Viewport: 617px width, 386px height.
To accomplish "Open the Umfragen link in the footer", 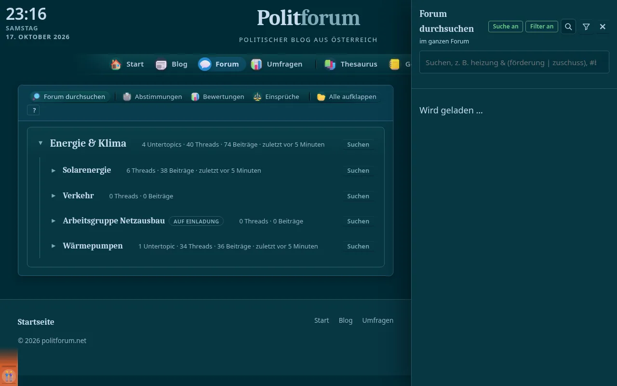I will [x=378, y=320].
